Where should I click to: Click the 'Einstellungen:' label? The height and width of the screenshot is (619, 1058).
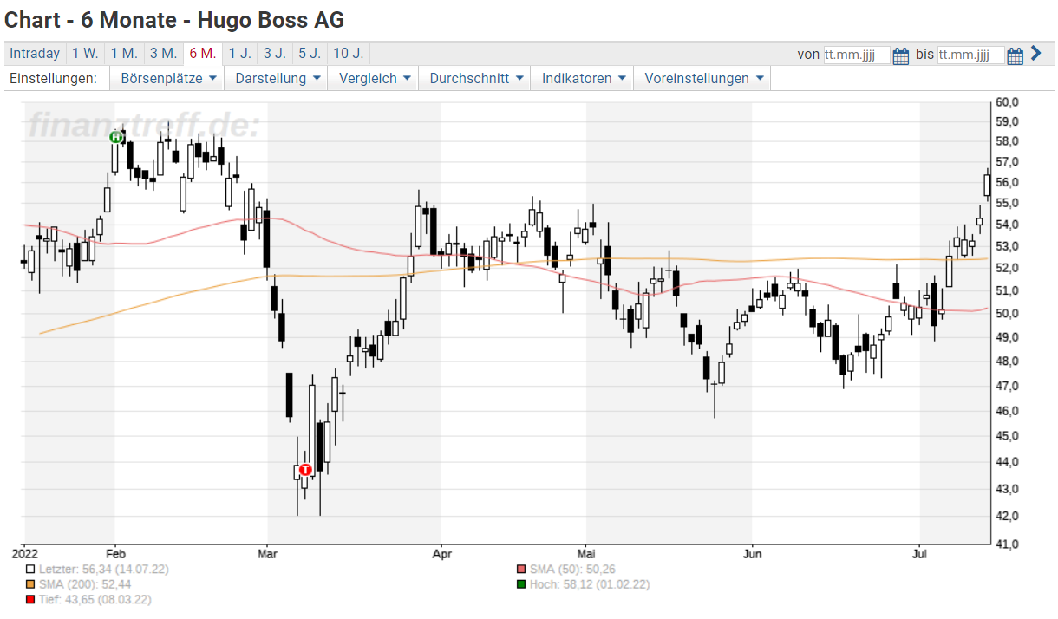coord(53,78)
